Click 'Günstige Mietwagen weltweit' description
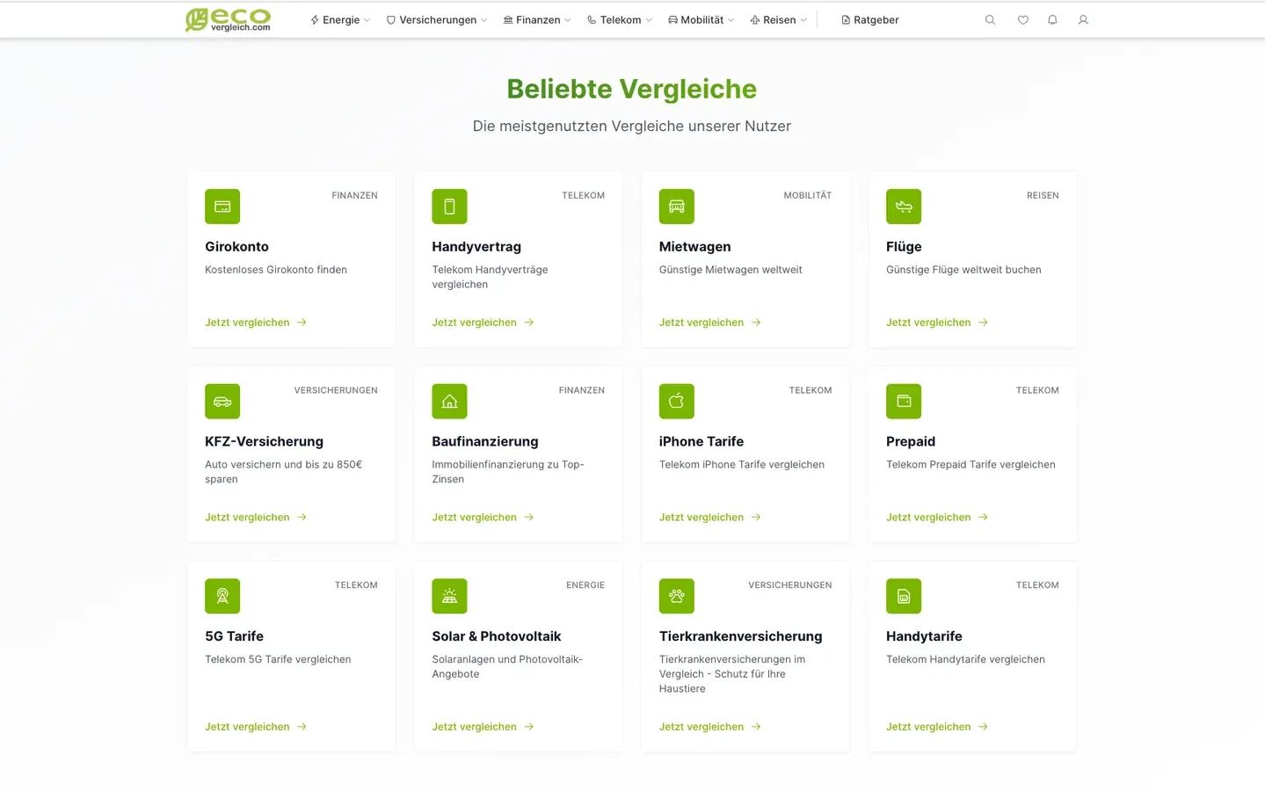This screenshot has height=791, width=1265. [731, 270]
